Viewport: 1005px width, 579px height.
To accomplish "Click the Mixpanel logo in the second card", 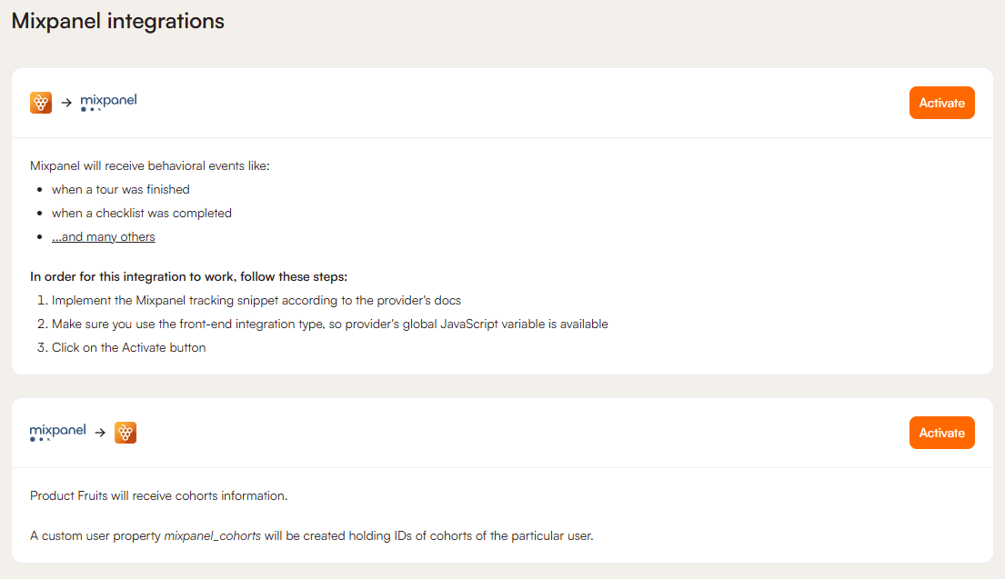I will coord(57,432).
